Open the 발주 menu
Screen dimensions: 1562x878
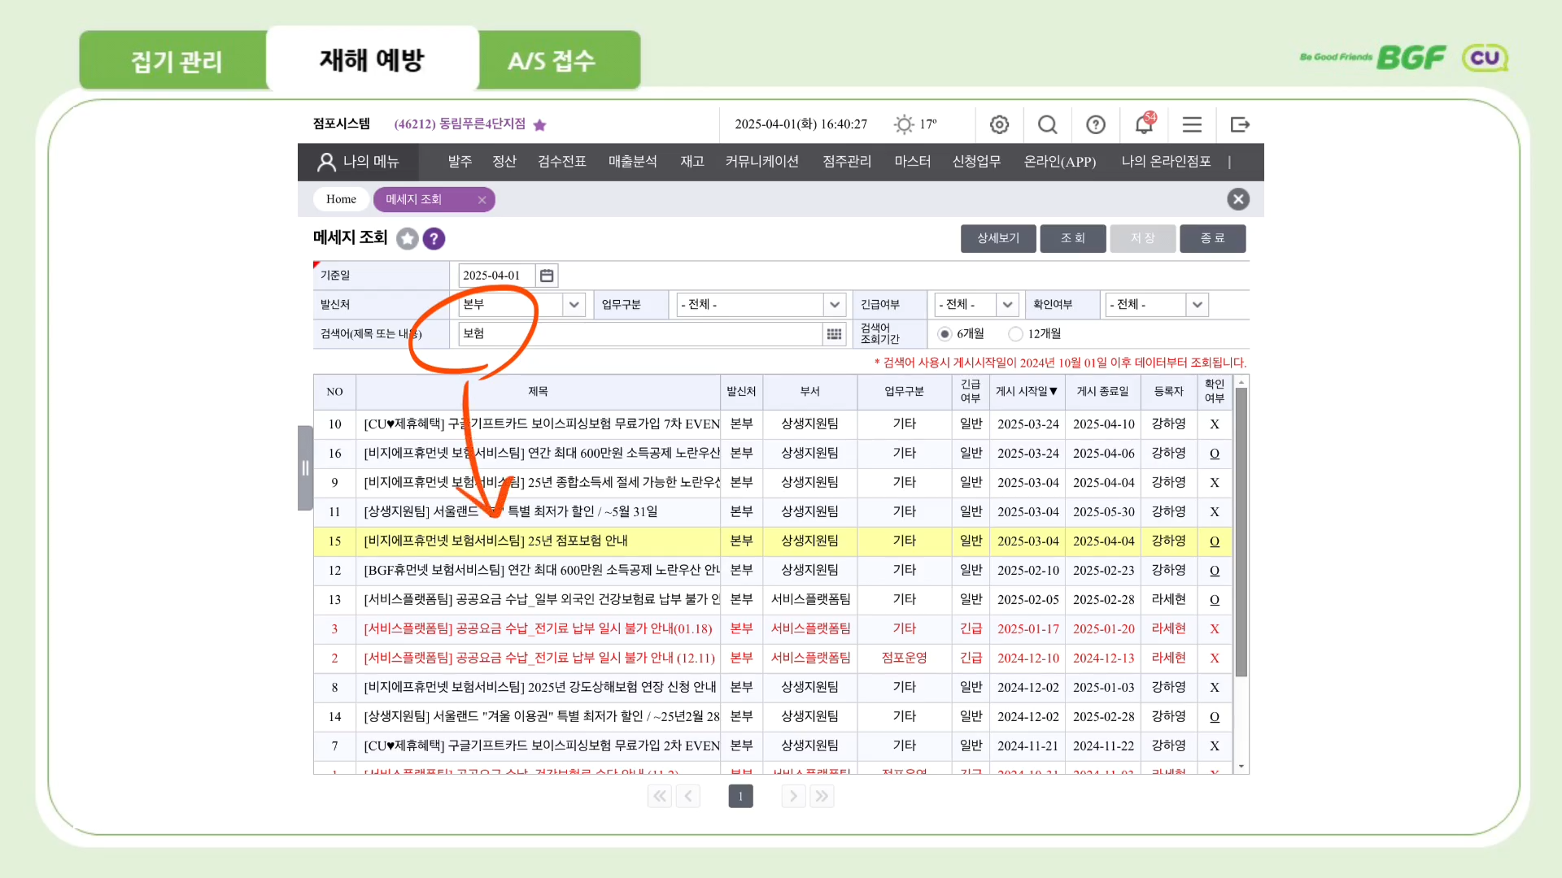[x=460, y=162]
